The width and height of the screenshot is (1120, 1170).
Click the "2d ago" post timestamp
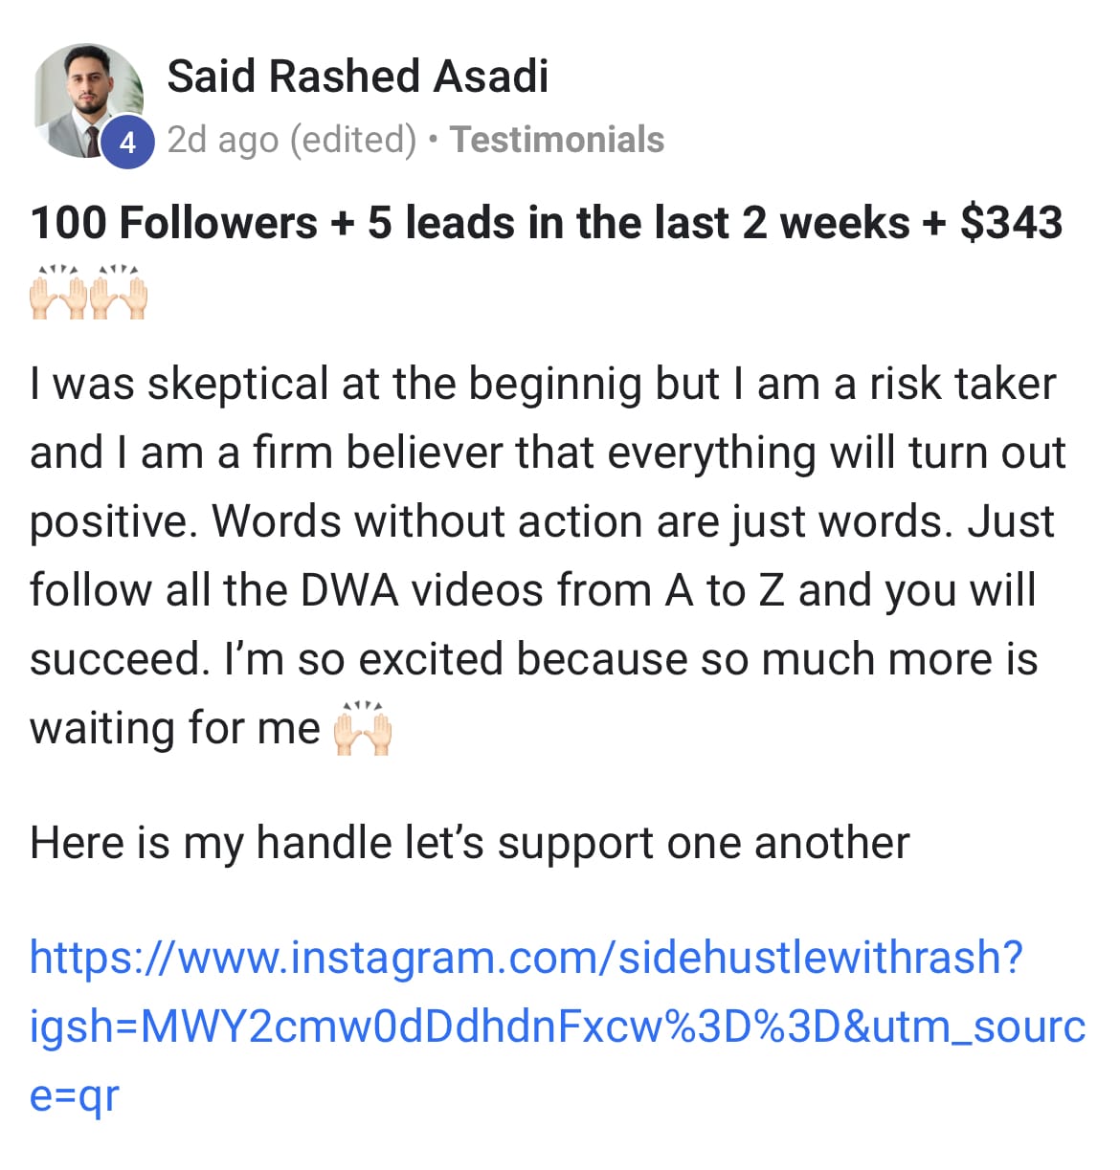pos(222,140)
